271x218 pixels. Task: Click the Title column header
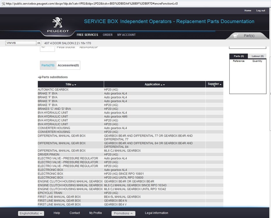[x=71, y=84]
